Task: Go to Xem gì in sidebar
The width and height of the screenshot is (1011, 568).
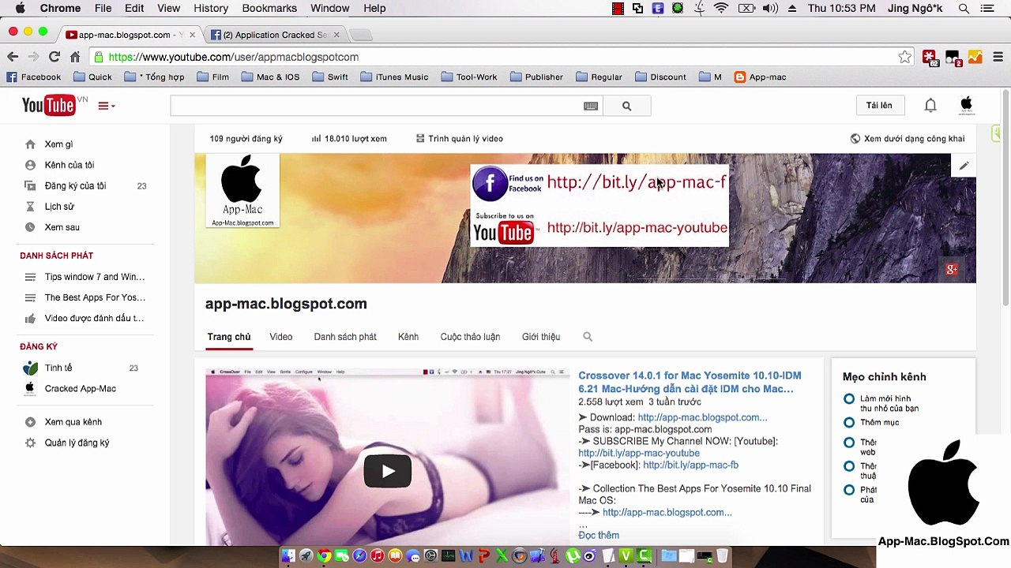Action: pos(58,144)
